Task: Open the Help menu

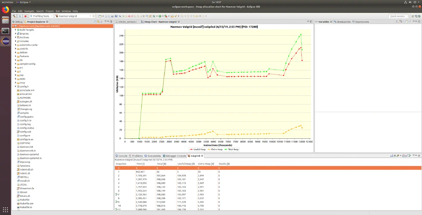Action: (75, 11)
